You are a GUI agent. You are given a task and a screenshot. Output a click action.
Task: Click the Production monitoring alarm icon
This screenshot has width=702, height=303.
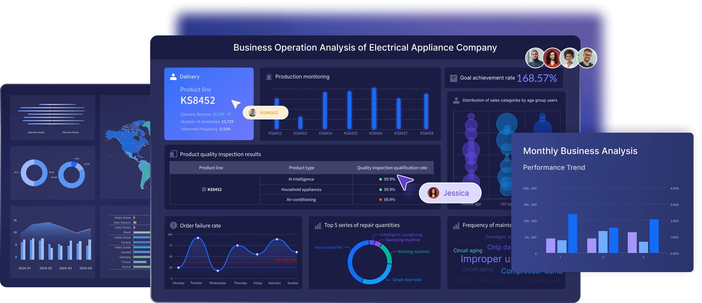(x=269, y=77)
